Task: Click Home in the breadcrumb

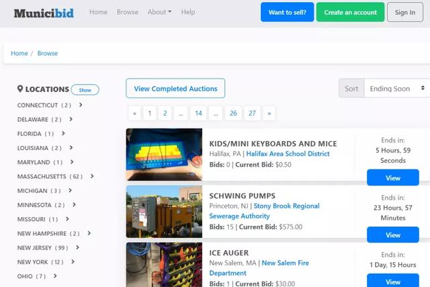Action: pos(19,53)
